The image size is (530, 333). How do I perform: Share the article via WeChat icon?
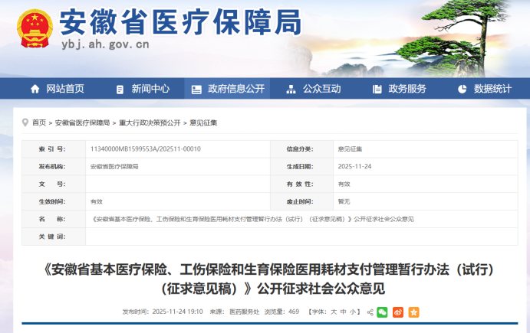click(x=382, y=312)
